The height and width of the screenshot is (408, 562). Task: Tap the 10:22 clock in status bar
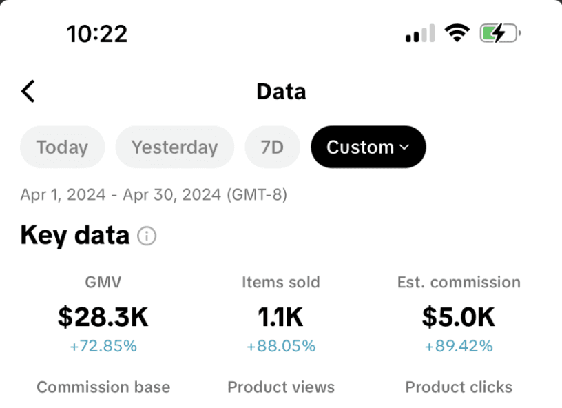click(x=97, y=34)
